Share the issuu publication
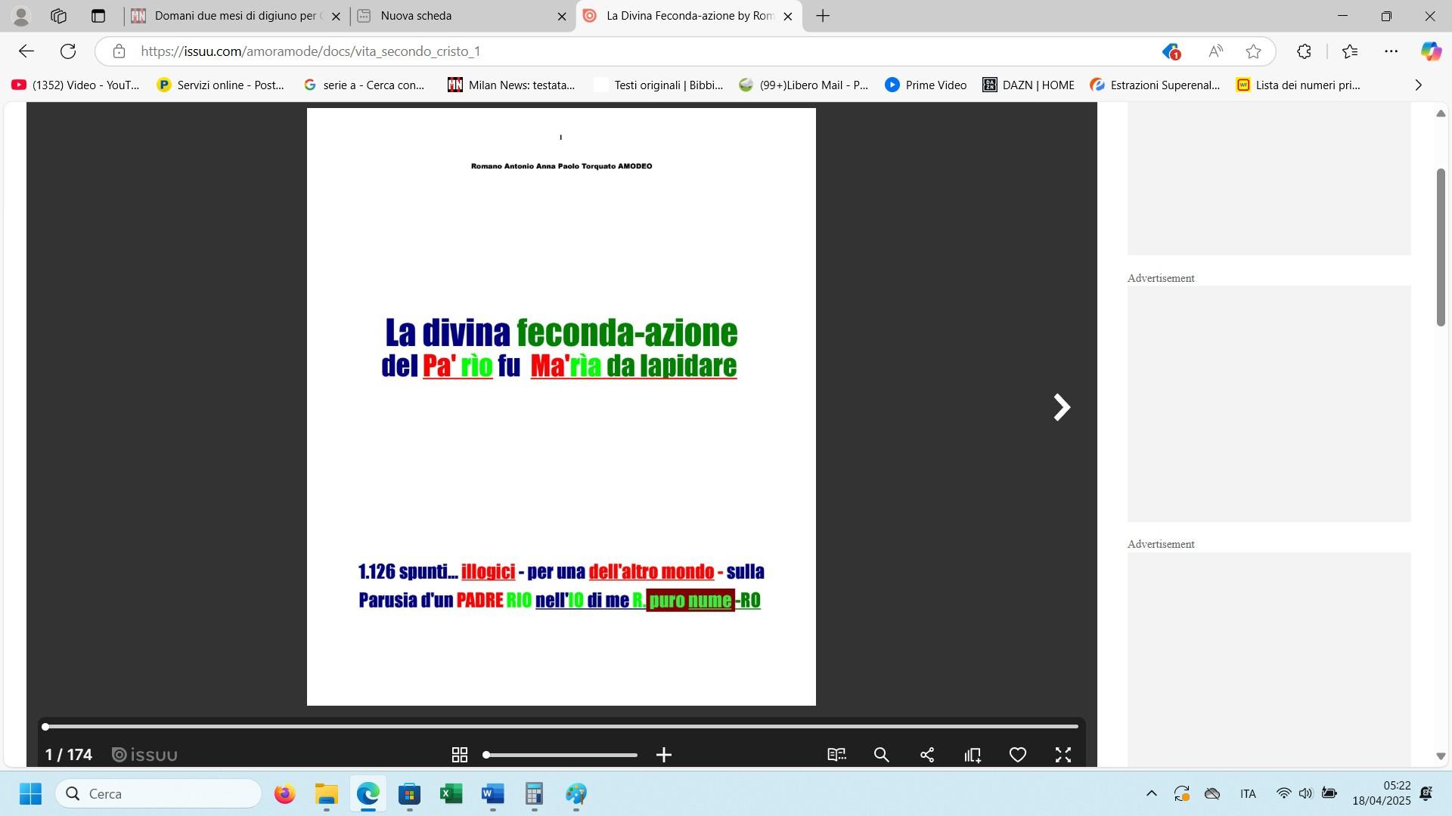This screenshot has height=816, width=1452. [927, 755]
